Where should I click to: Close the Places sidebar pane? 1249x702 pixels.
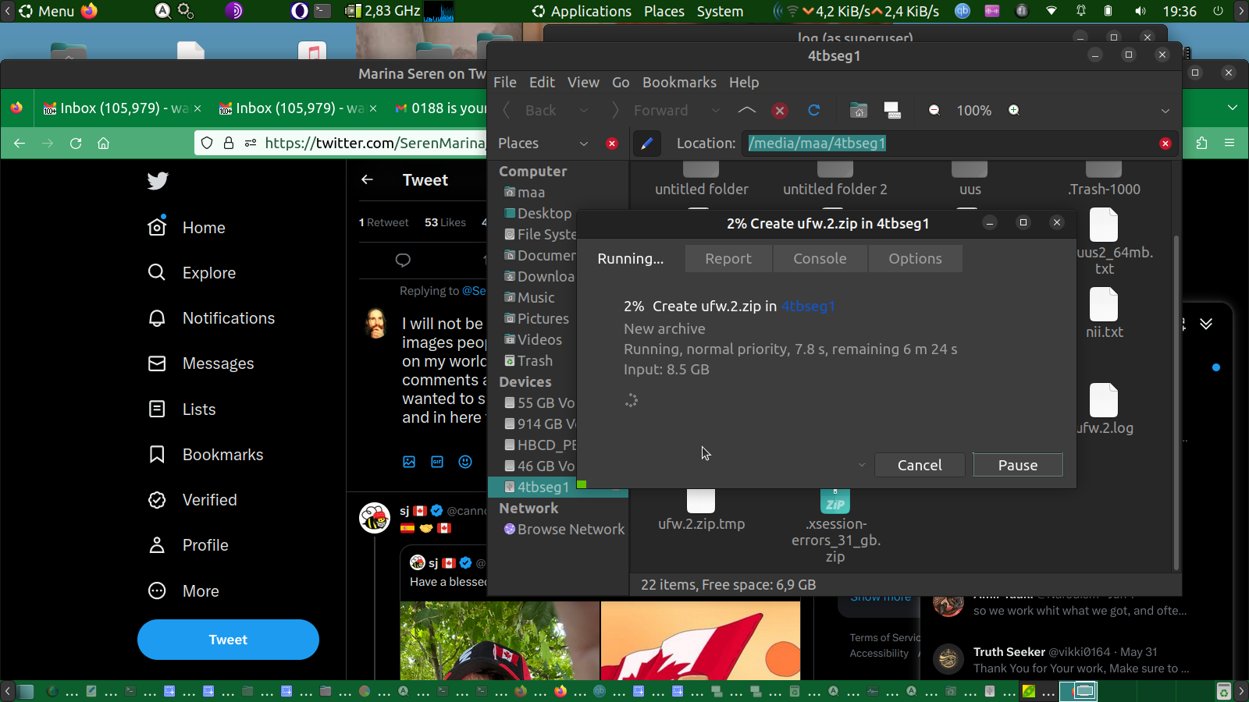tap(612, 144)
